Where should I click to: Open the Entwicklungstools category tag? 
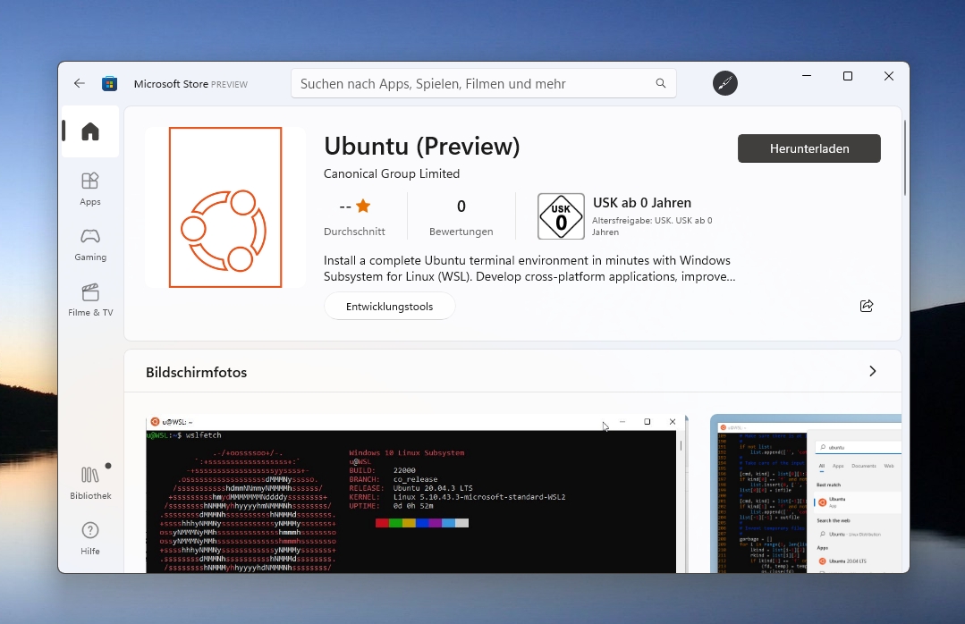[x=390, y=307]
